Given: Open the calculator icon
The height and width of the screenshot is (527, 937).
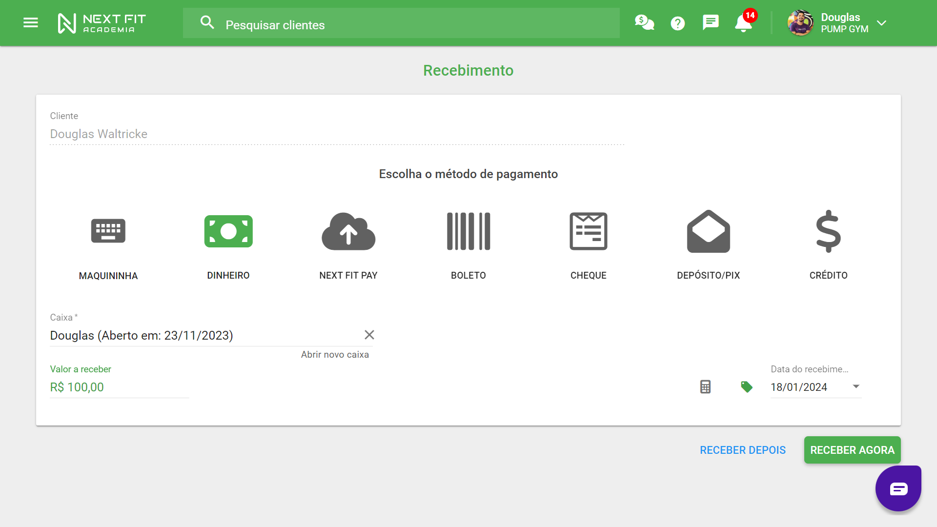Looking at the screenshot, I should tap(705, 387).
